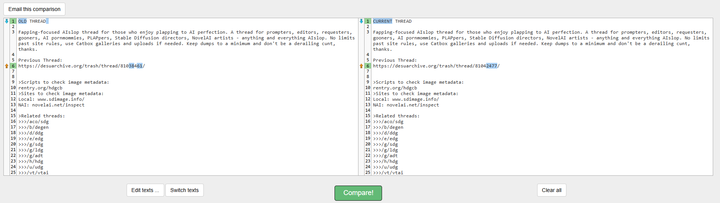Click changed line number 1 in left panel

click(13, 21)
